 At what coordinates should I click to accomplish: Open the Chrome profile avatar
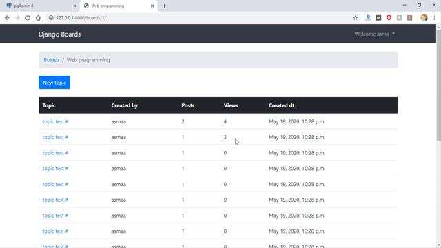424,18
